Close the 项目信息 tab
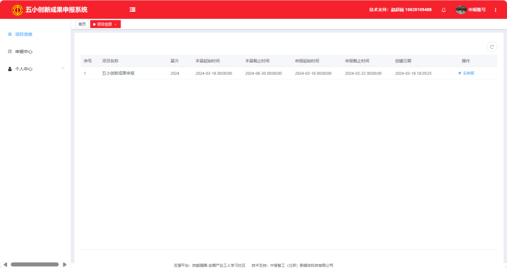The image size is (507, 268). pos(115,24)
